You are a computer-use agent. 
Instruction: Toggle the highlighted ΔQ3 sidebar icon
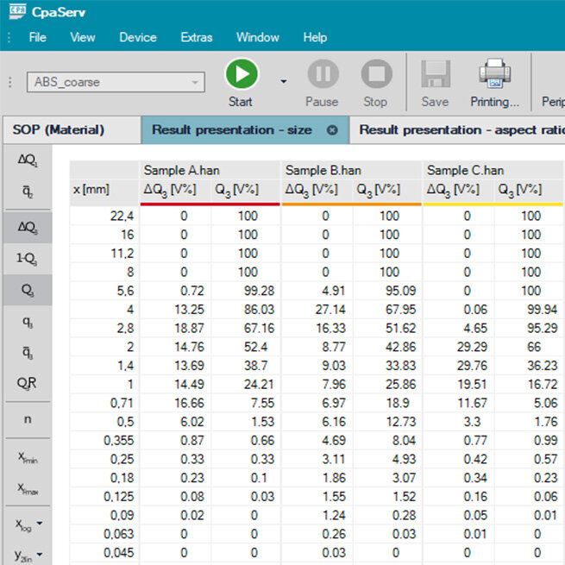point(28,228)
